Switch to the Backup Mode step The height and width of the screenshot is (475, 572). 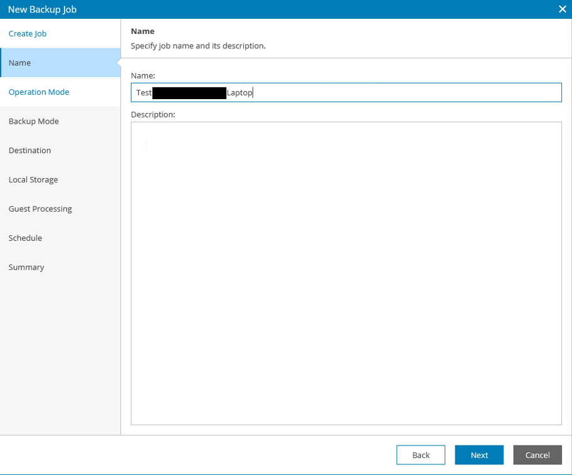coord(33,121)
